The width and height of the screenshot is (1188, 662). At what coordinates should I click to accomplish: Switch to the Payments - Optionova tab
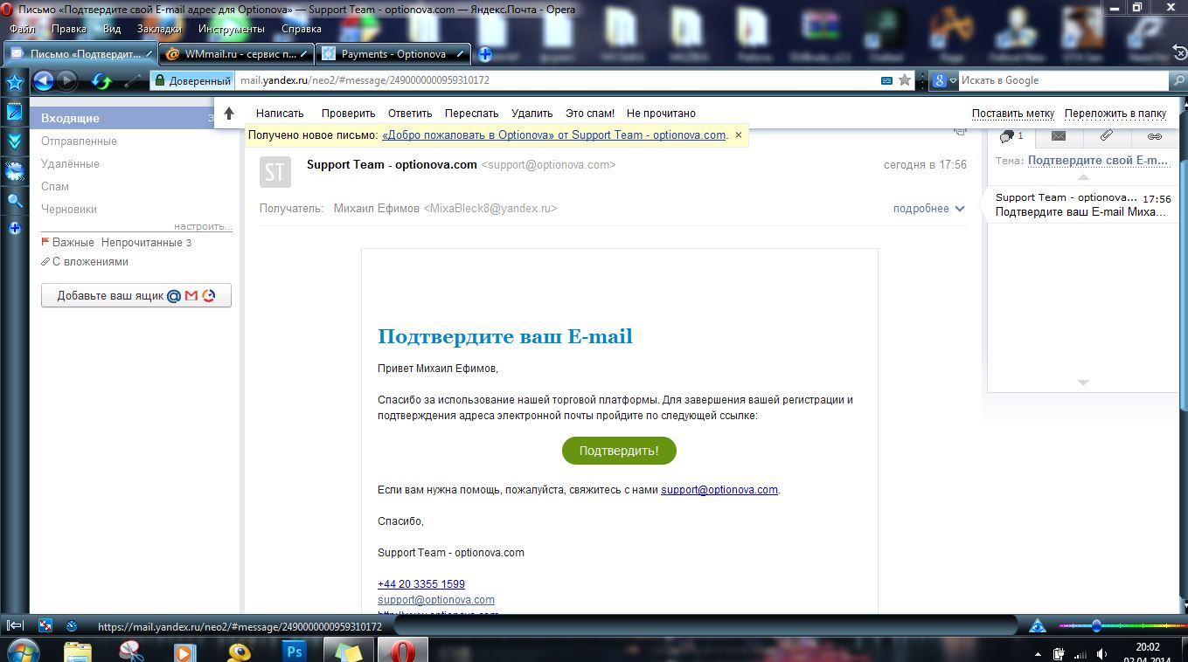[393, 54]
